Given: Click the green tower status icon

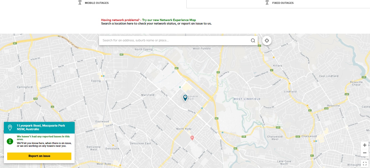Looking at the screenshot, I should 10,141.
